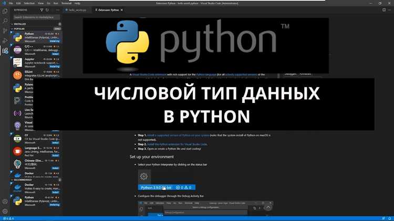Collapse the POPULAR section
The image size is (394, 221).
coord(19,29)
